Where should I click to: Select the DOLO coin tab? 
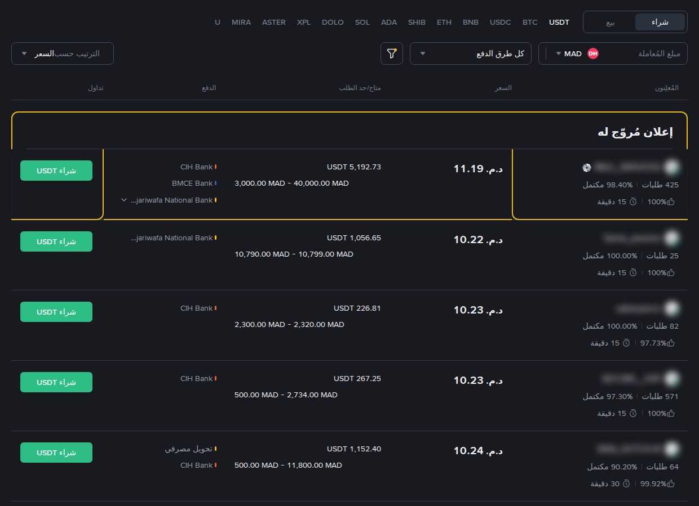333,23
